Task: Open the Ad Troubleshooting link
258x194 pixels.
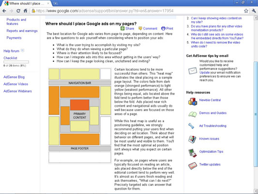Action: point(212,126)
